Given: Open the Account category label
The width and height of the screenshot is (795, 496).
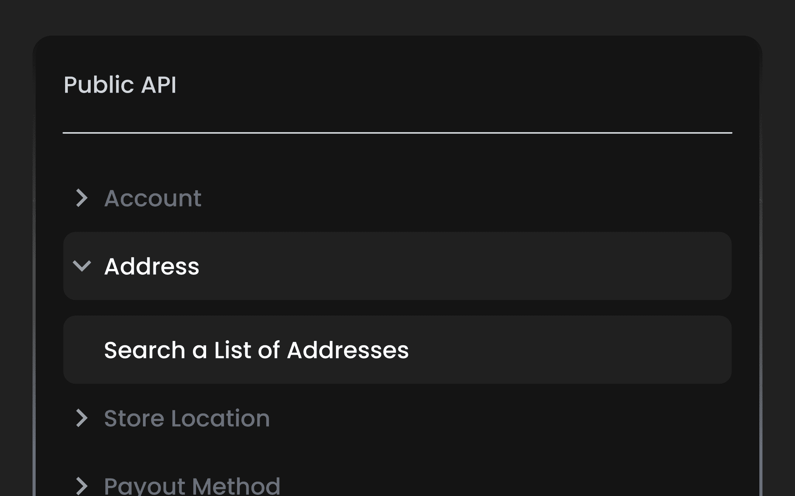Looking at the screenshot, I should (153, 198).
